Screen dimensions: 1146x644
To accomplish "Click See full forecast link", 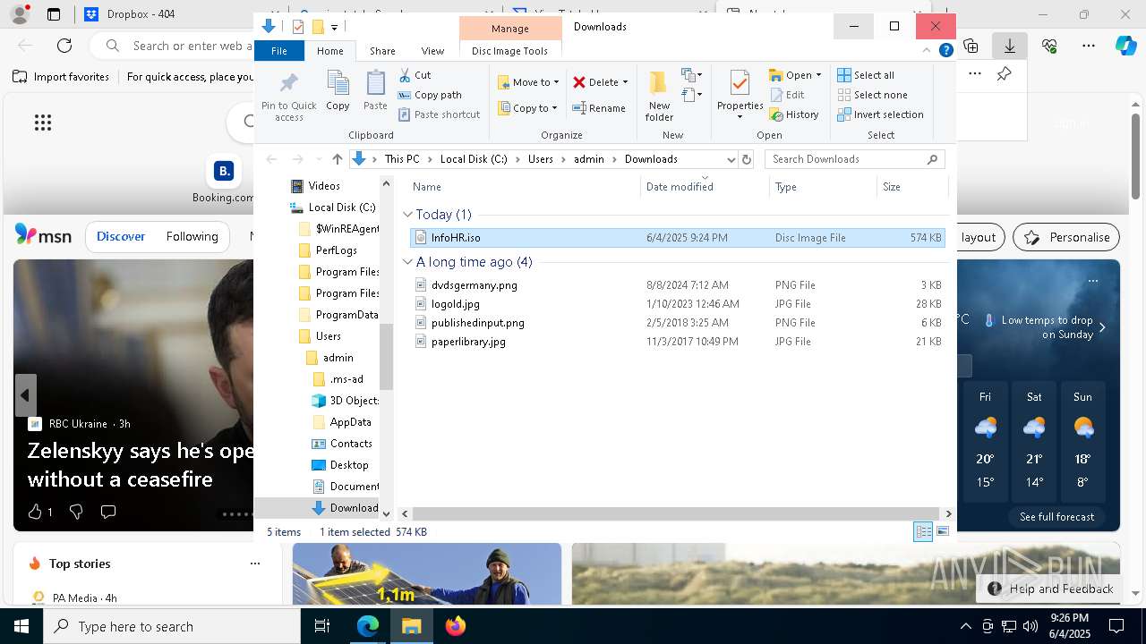I will click(x=1056, y=517).
